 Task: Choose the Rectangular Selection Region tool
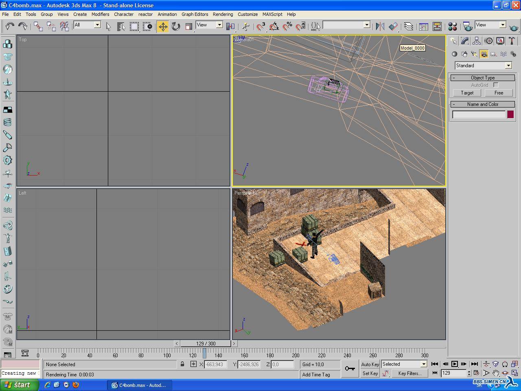[134, 26]
